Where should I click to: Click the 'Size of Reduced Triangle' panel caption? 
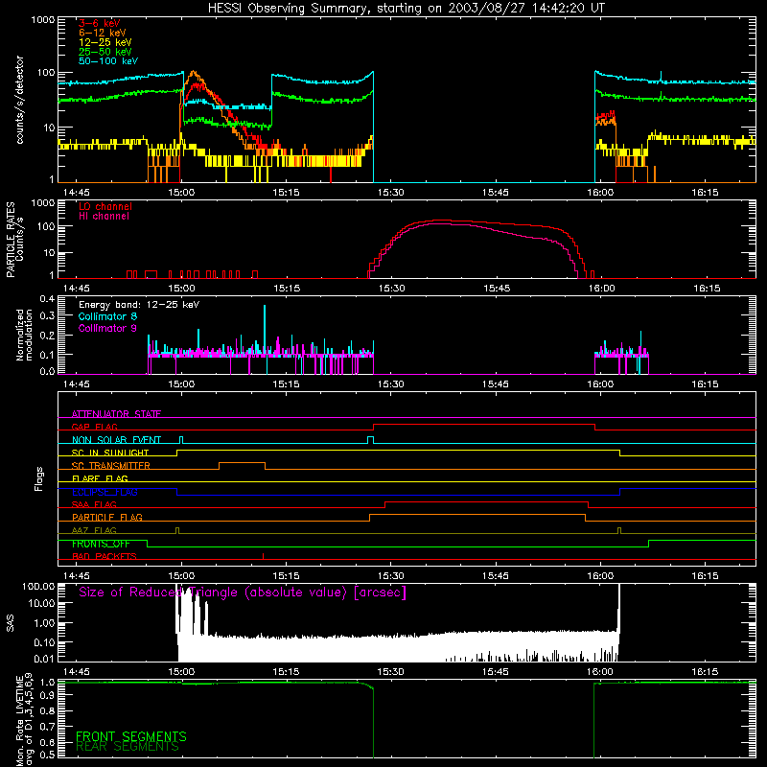(x=243, y=593)
